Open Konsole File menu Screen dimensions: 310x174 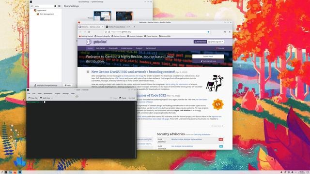pos(29,93)
